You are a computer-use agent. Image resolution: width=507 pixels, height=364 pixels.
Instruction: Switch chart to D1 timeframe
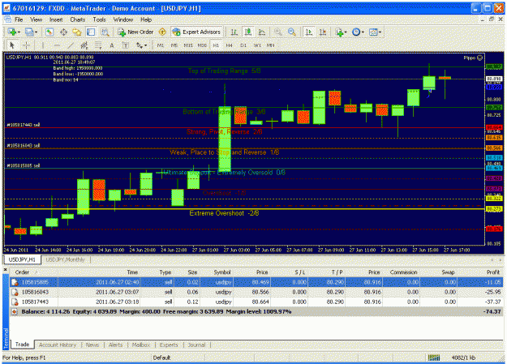[x=243, y=45]
